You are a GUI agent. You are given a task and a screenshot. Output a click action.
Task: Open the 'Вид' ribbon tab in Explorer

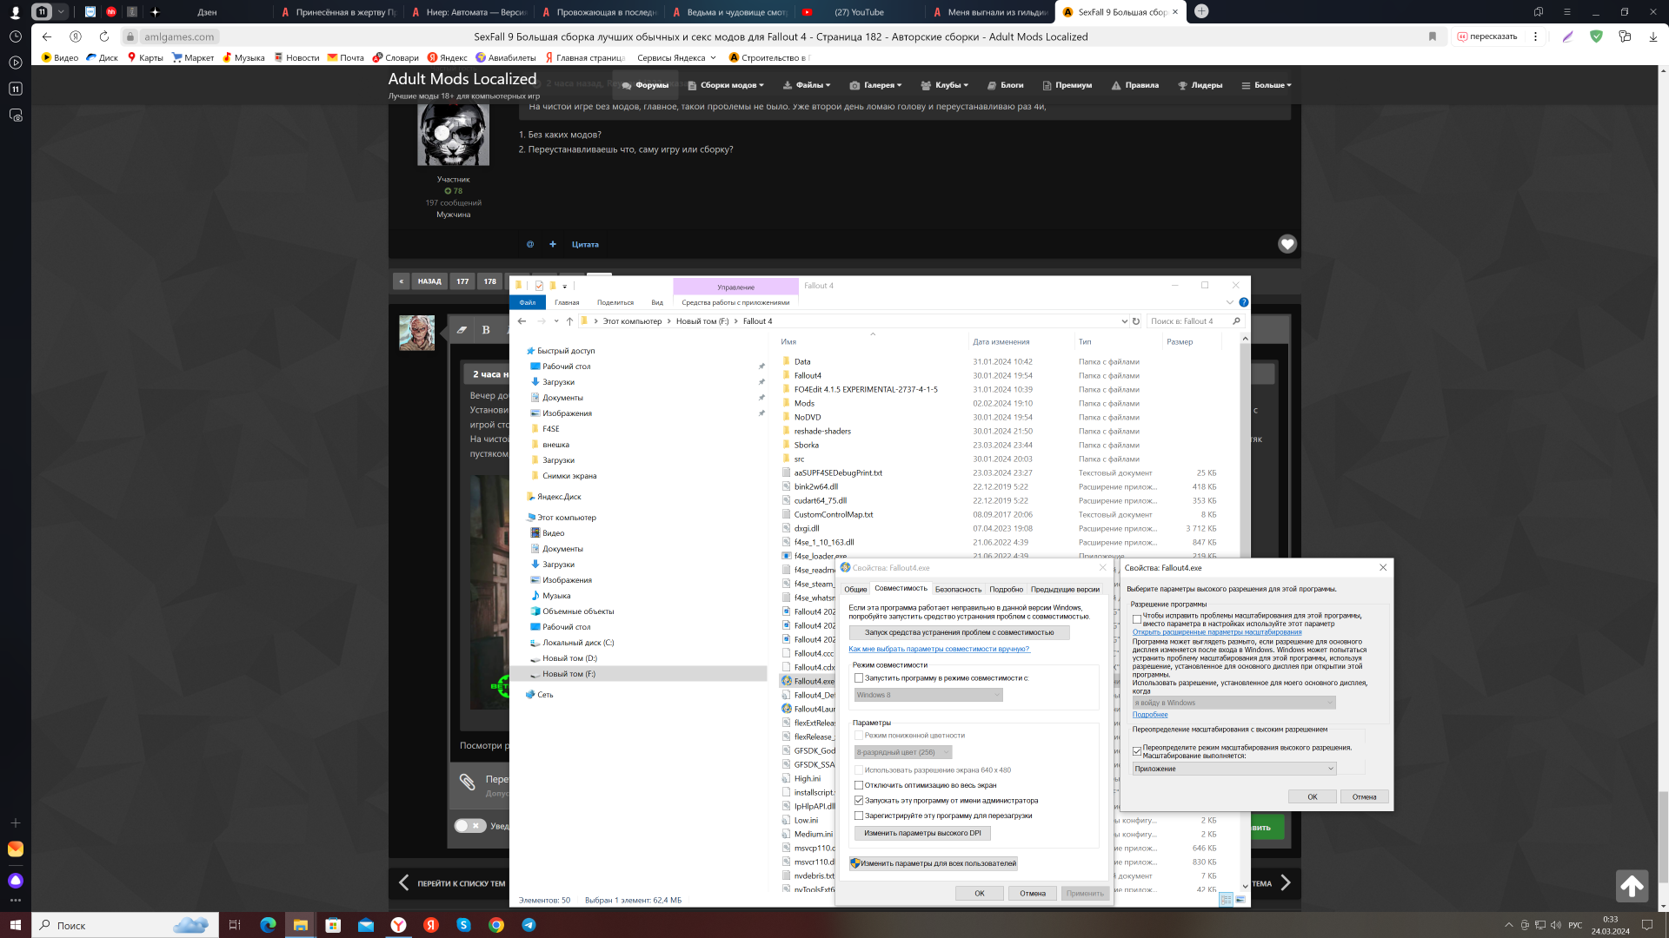(657, 302)
